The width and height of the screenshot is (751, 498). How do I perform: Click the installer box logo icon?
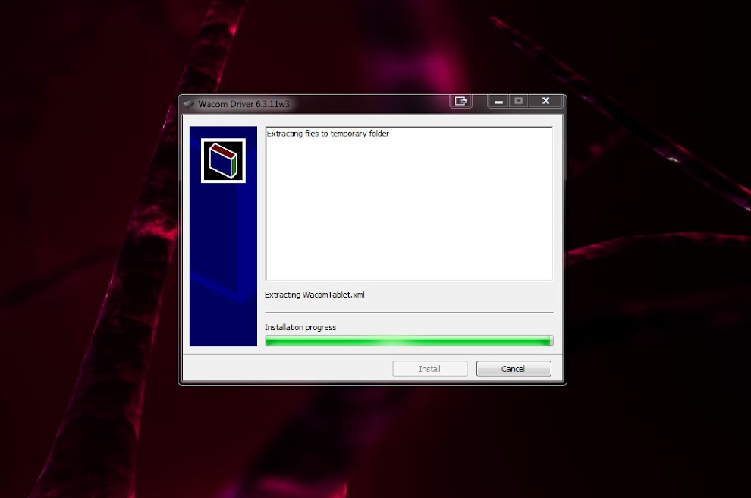point(223,161)
